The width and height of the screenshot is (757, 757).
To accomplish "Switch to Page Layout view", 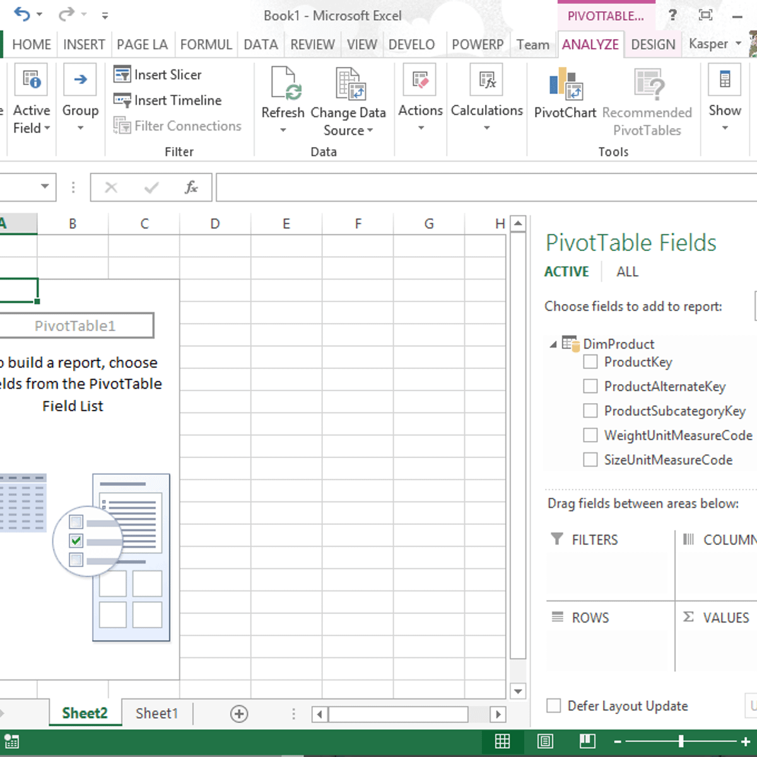I will (x=545, y=741).
